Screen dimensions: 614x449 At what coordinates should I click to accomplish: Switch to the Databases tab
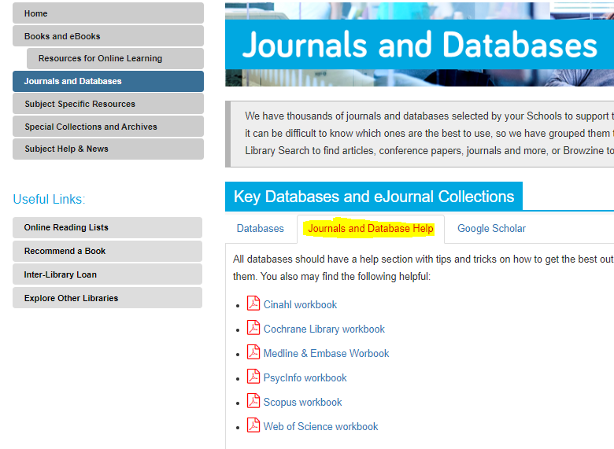pos(260,229)
